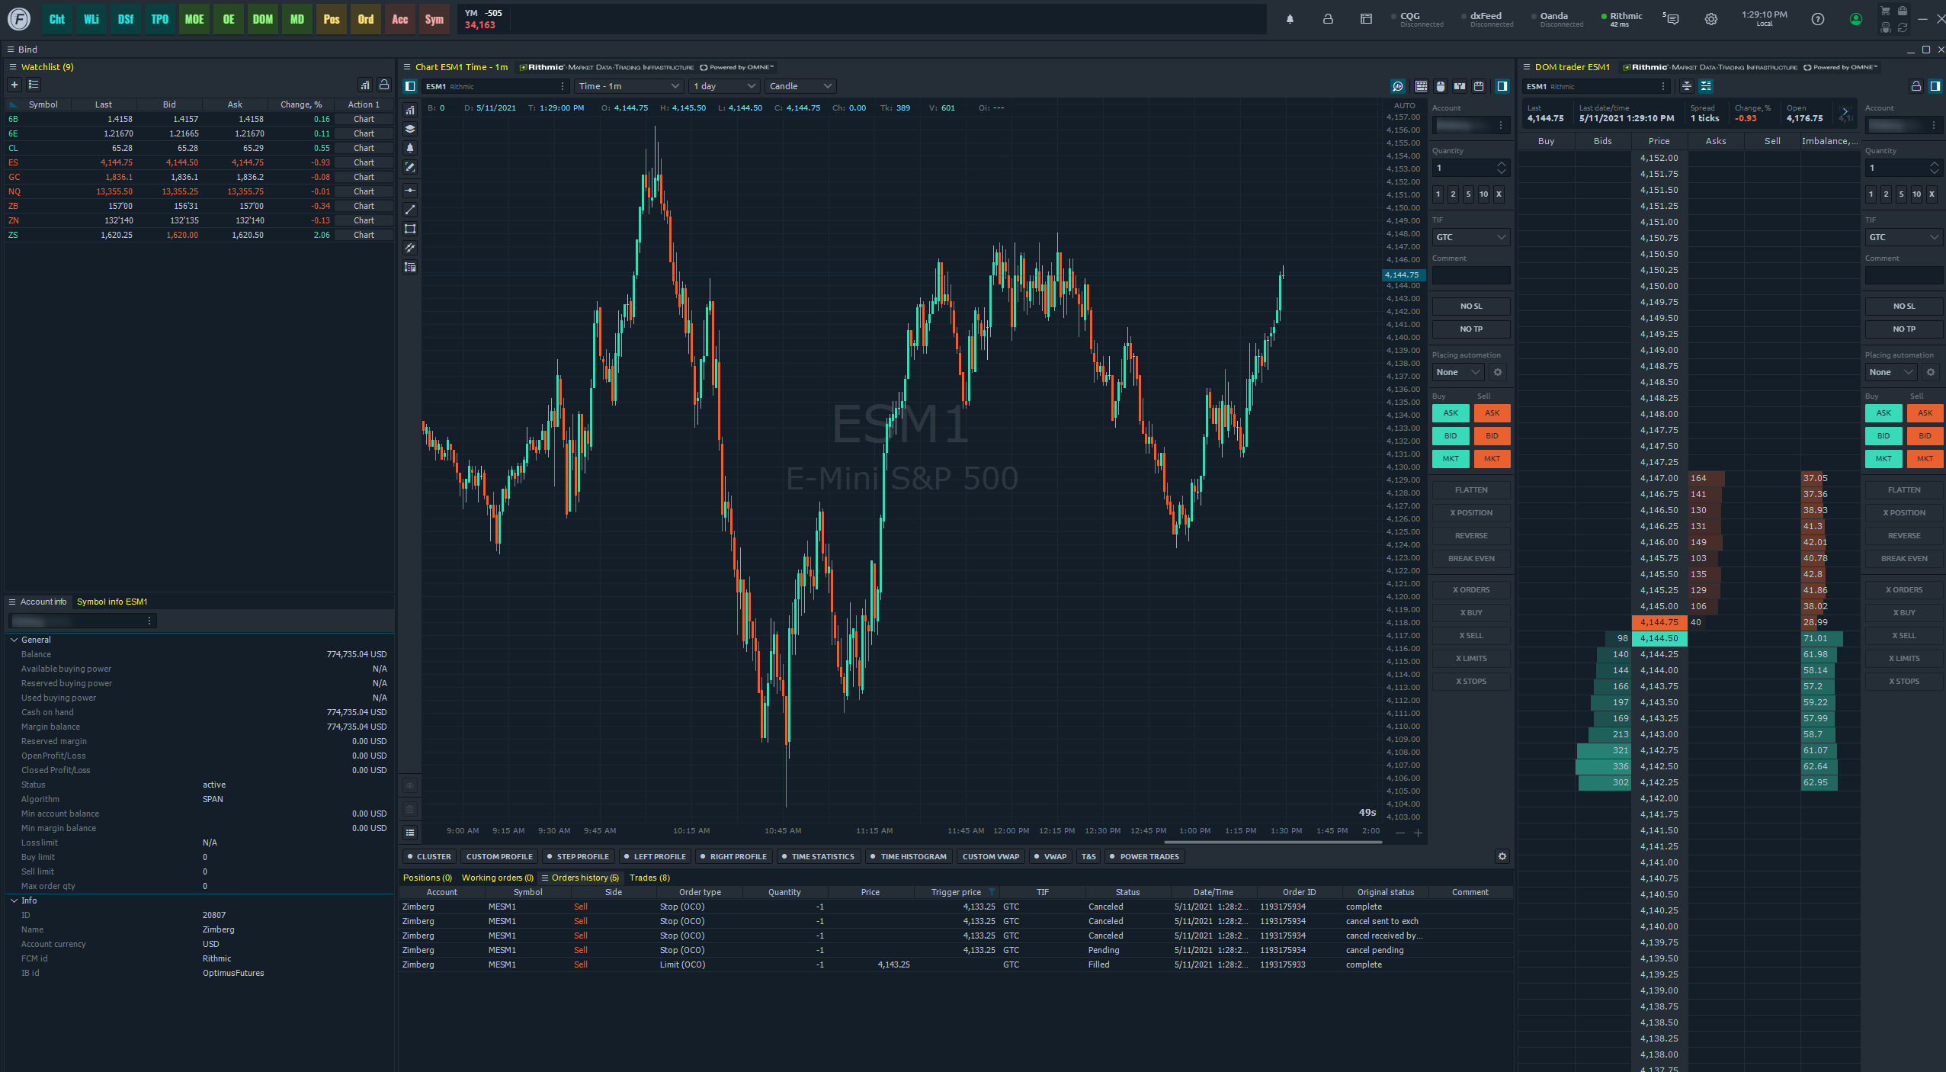
Task: Open DOM trader Placing automation None dropdown
Action: (x=1891, y=372)
